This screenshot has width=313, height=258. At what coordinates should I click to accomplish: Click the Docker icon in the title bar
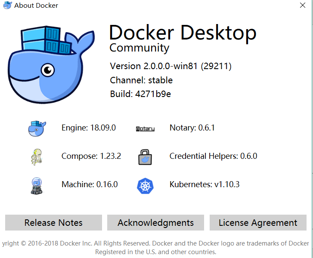[8, 5]
